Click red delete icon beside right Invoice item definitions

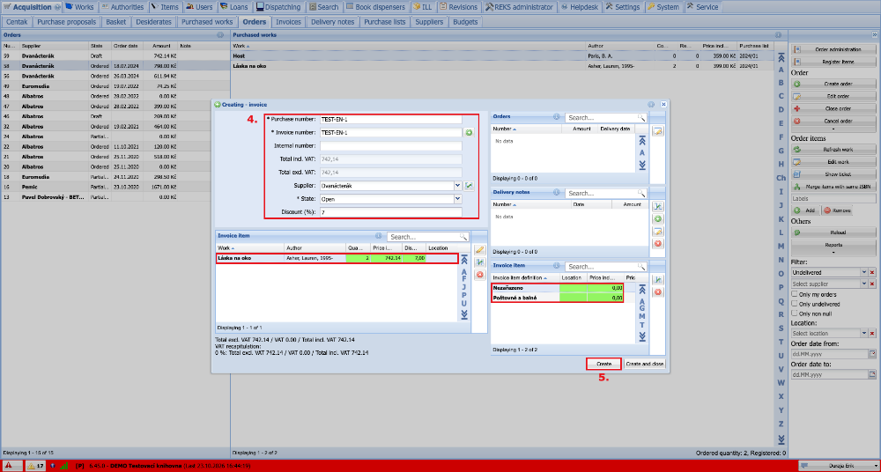coord(657,292)
